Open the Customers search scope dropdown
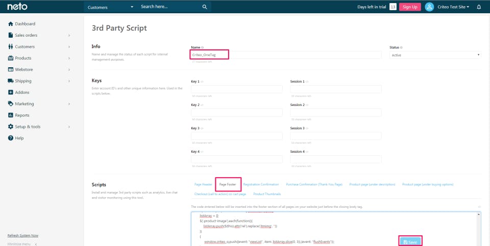 [x=110, y=7]
